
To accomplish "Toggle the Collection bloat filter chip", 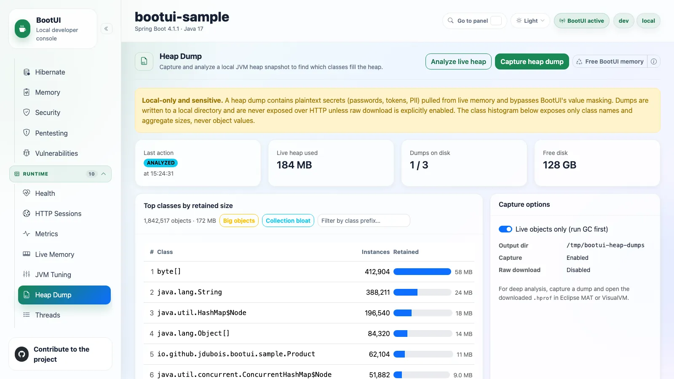I will coord(288,221).
